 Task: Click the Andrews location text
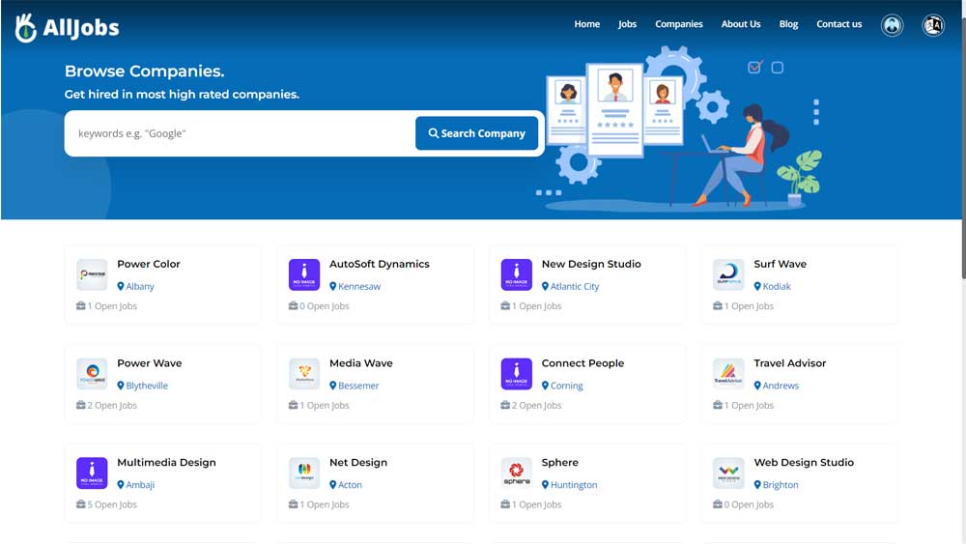tap(781, 386)
